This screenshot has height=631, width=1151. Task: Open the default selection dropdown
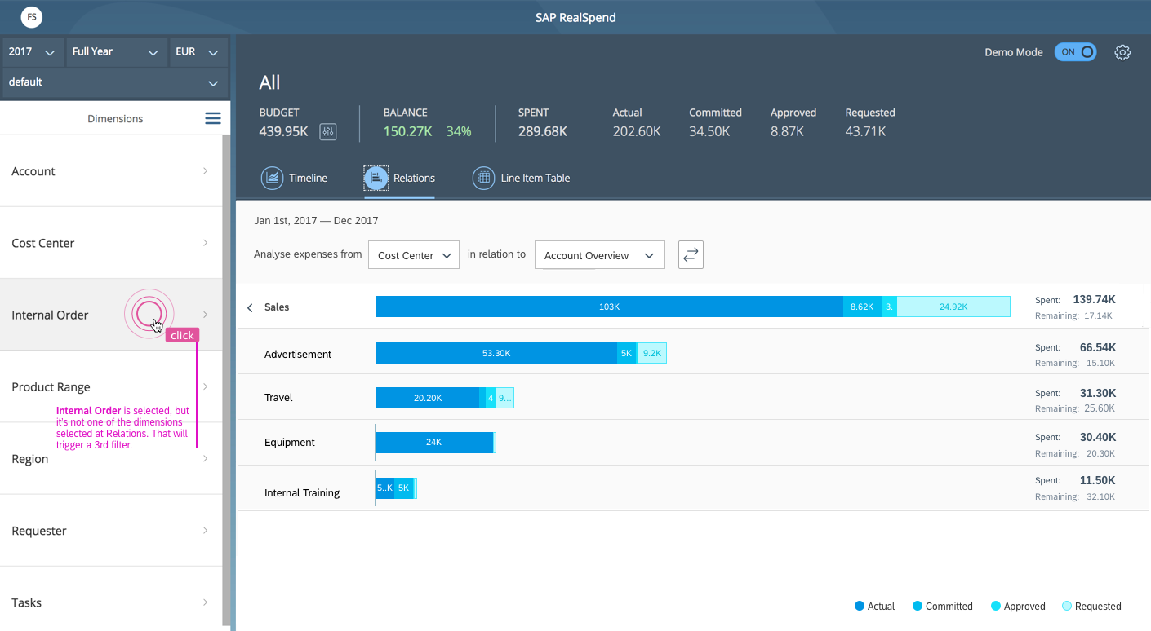pyautogui.click(x=115, y=82)
